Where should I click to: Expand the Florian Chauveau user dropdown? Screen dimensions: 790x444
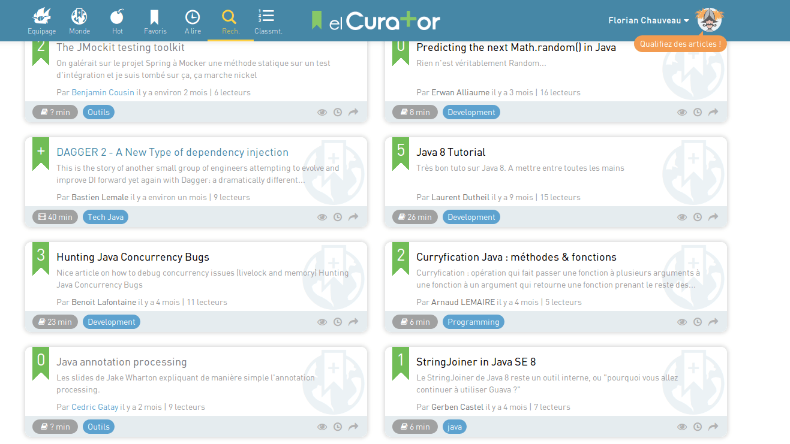[x=648, y=20]
